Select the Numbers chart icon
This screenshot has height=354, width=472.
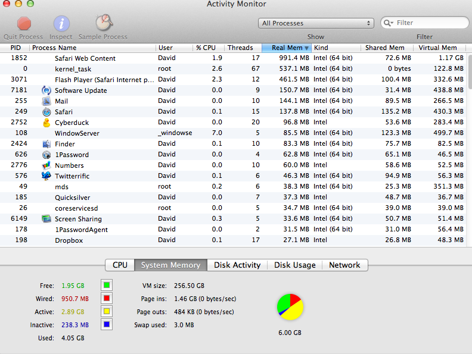46,165
